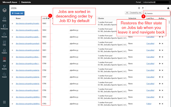Open Cancelled last run for job 1798
This screenshot has width=171, height=107.
point(150,70)
